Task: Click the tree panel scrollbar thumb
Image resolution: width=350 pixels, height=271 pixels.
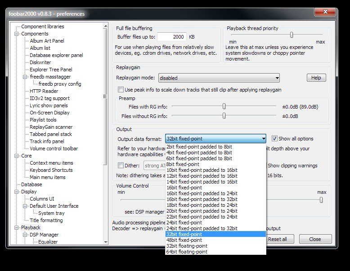Action: [x=105, y=96]
